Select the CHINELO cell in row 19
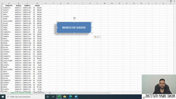The width and height of the screenshot is (176, 99). pyautogui.click(x=9, y=45)
